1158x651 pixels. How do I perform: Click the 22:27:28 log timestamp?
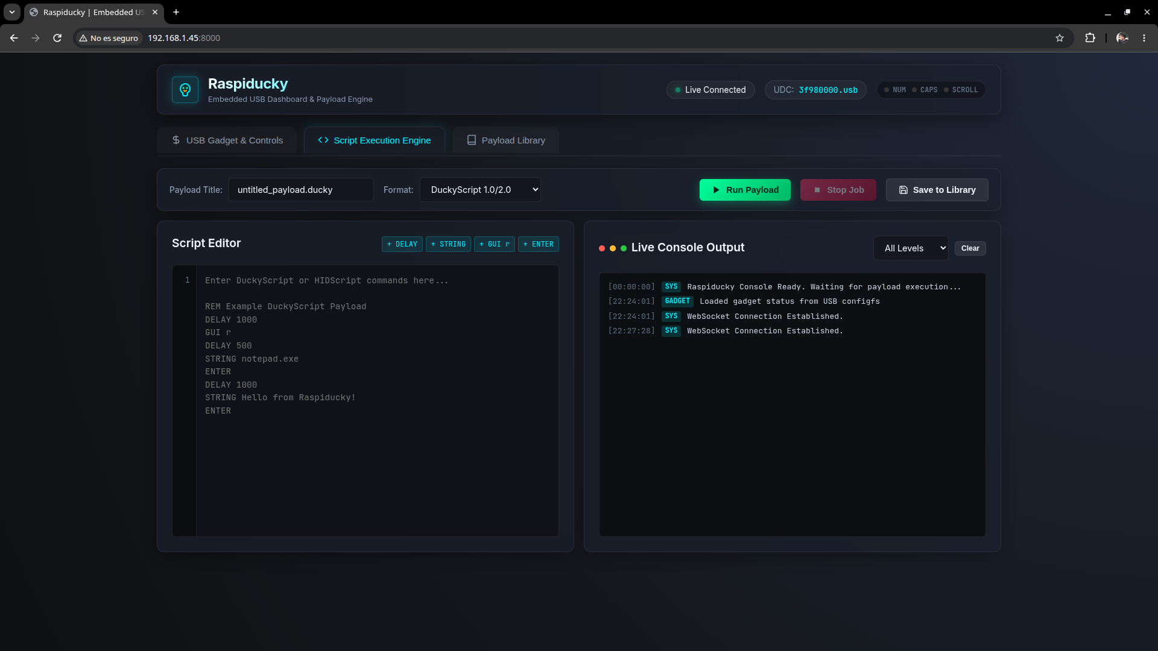pos(631,331)
